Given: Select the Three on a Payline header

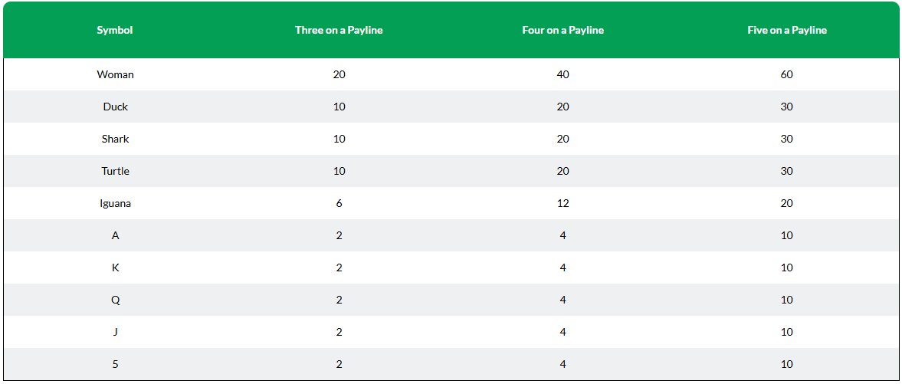Looking at the screenshot, I should pos(339,31).
